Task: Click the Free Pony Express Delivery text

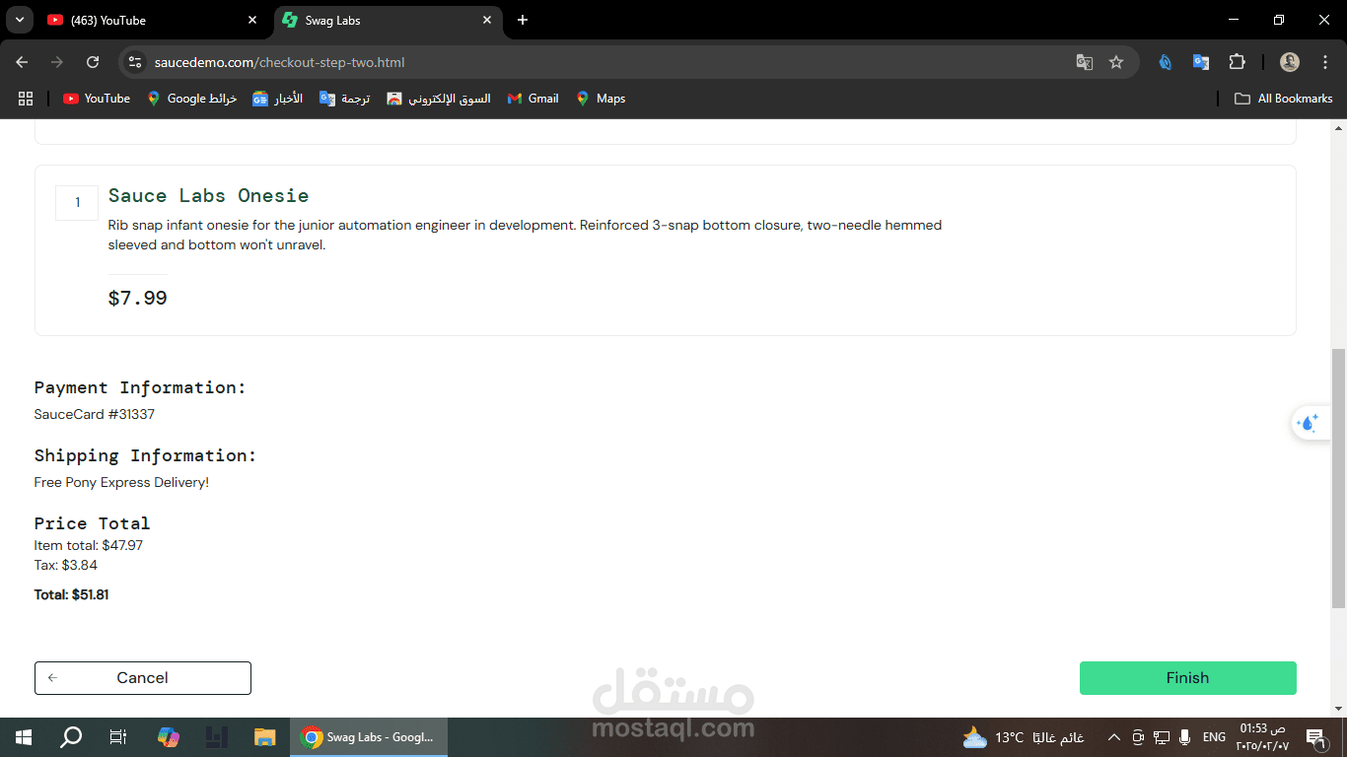Action: point(121,483)
